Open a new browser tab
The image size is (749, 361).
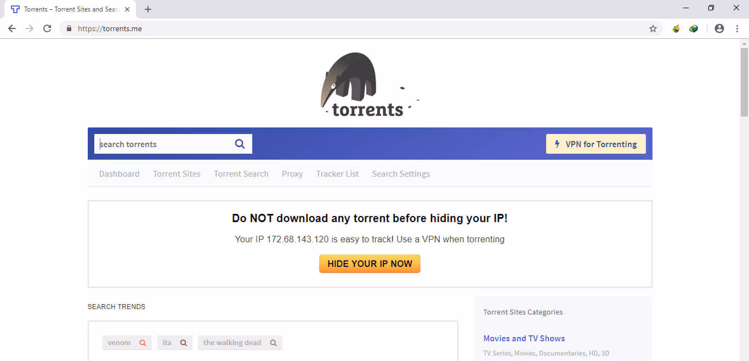click(x=148, y=9)
